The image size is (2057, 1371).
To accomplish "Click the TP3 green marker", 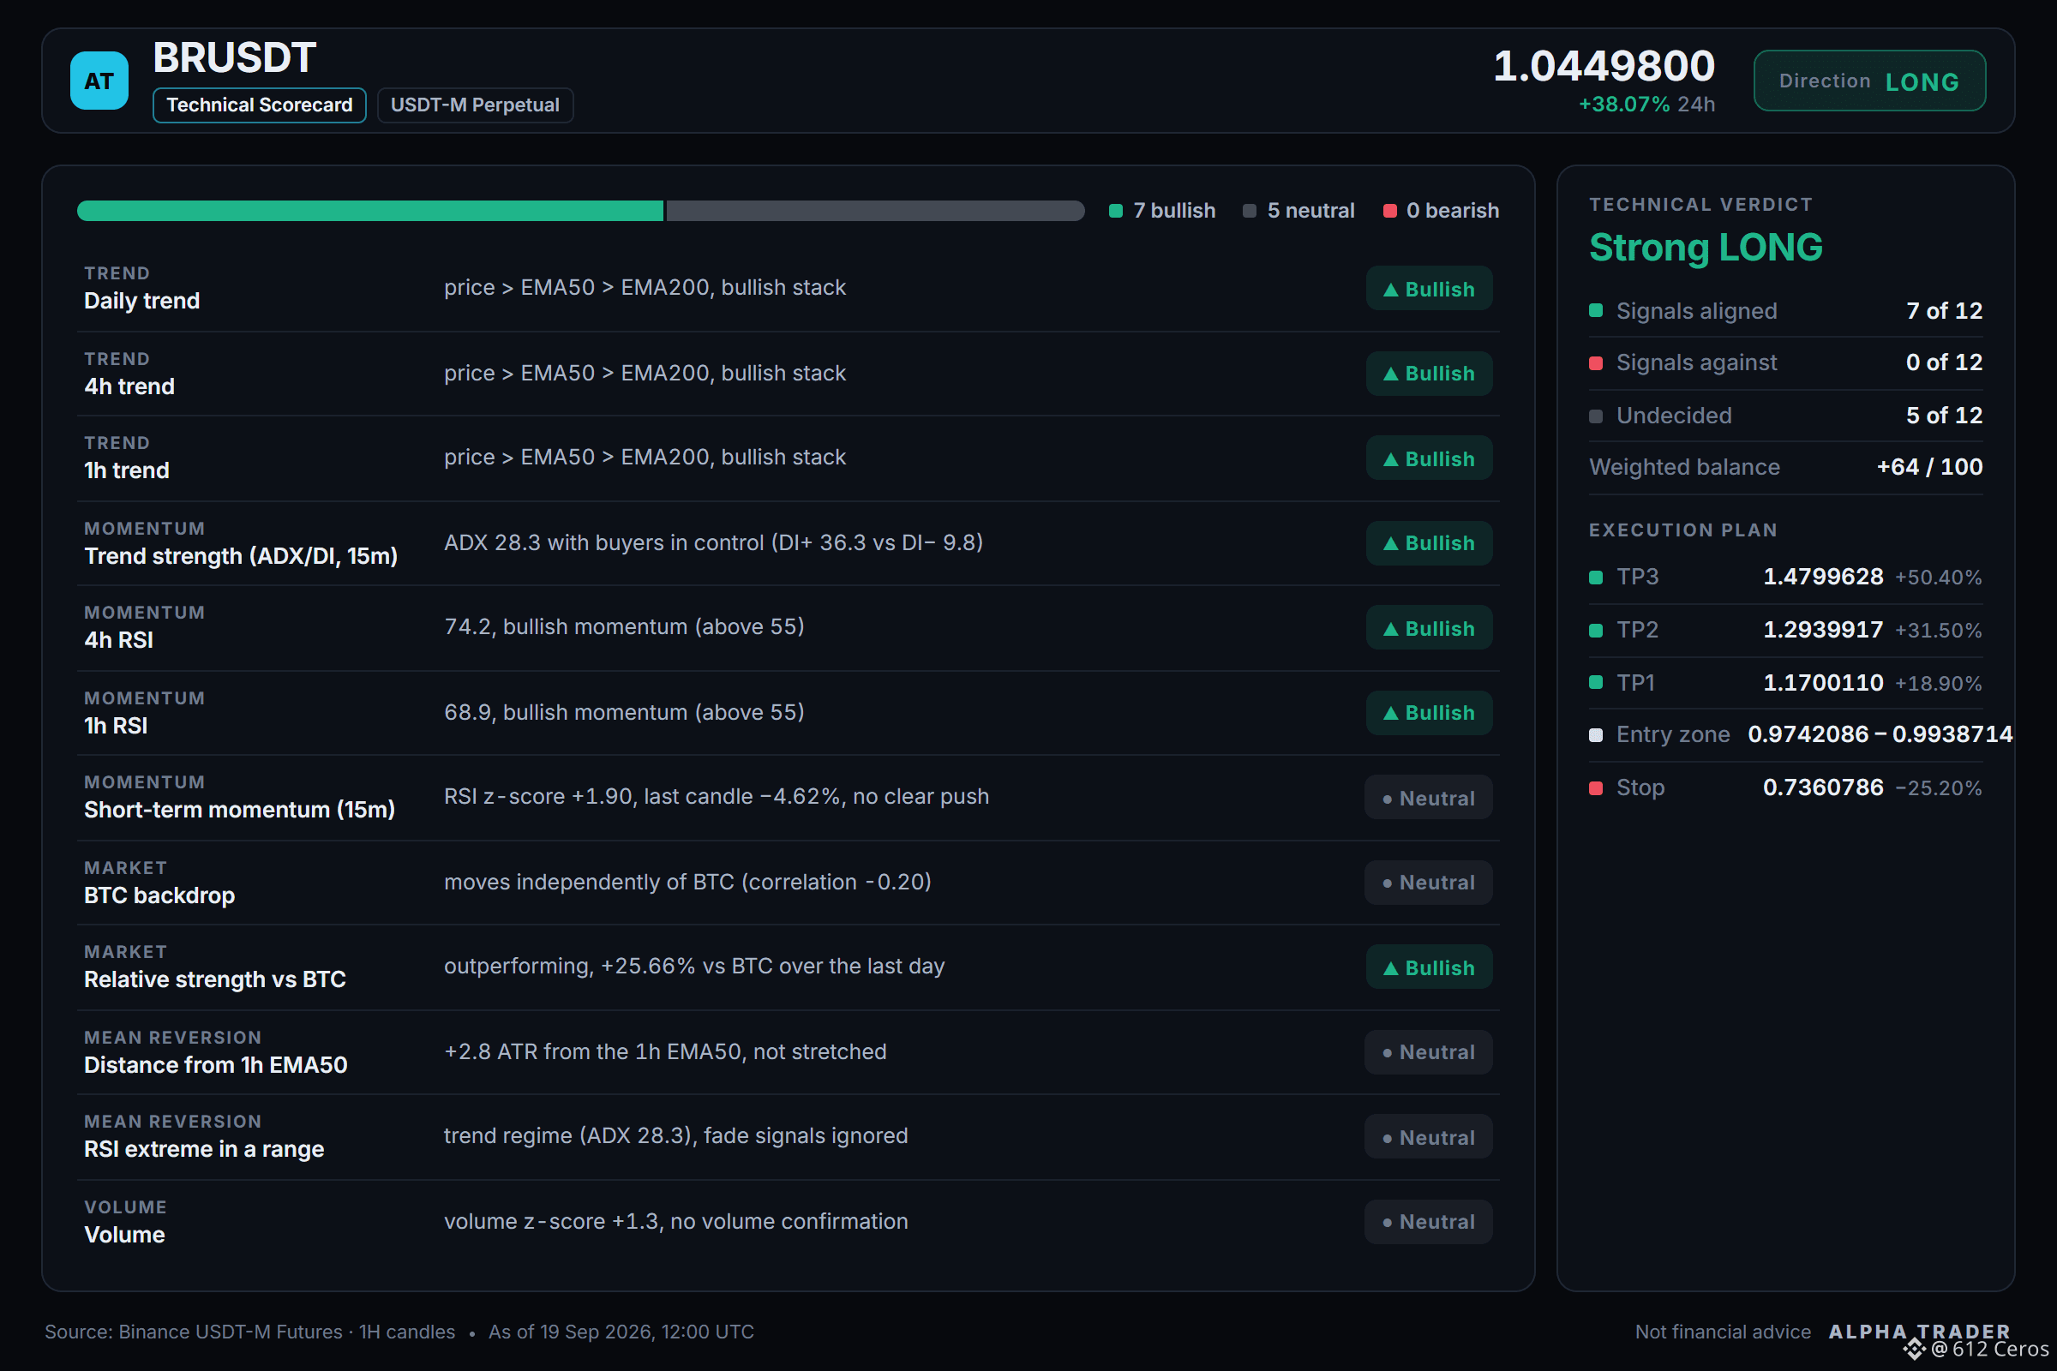I will pos(1595,577).
